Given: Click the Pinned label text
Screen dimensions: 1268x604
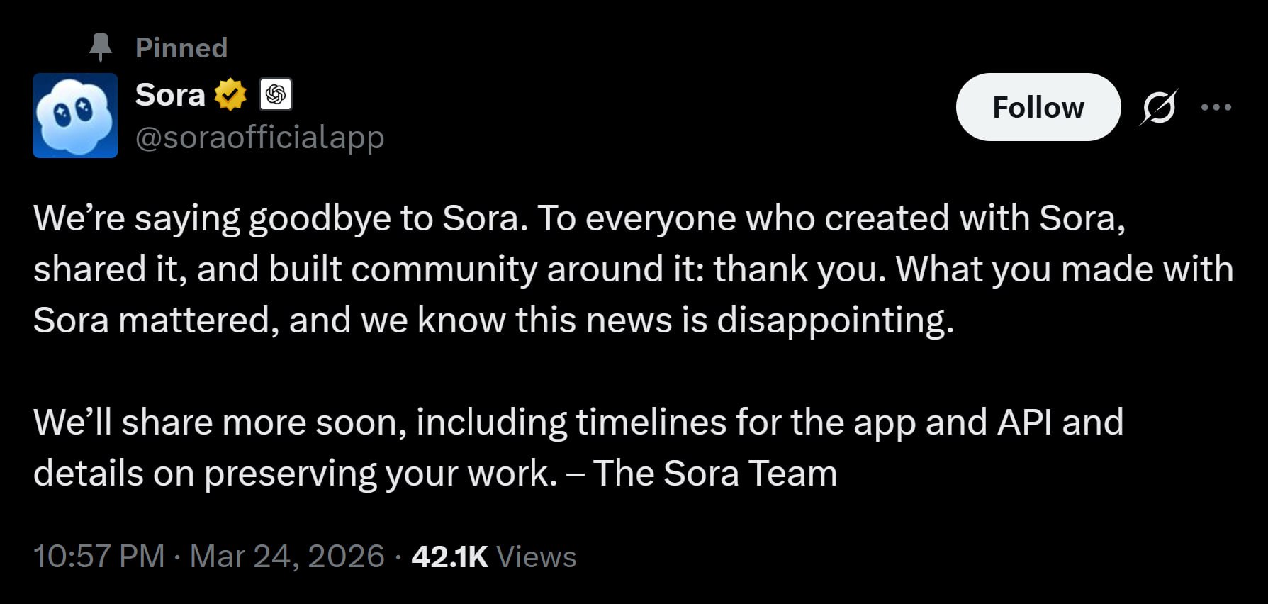Looking at the screenshot, I should point(181,47).
